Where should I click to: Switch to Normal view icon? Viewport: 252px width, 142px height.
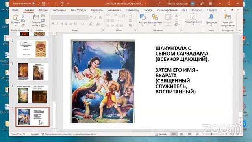tap(174, 134)
